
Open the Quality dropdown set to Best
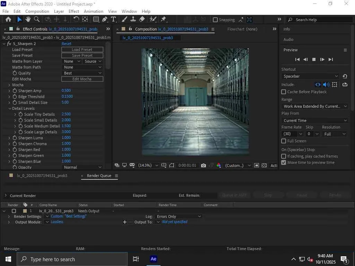[83, 73]
